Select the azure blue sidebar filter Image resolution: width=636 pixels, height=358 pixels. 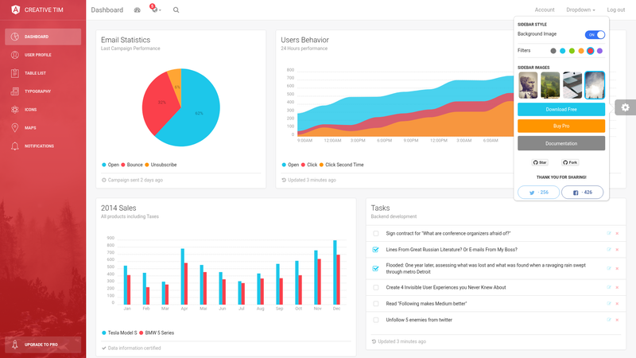pos(563,51)
